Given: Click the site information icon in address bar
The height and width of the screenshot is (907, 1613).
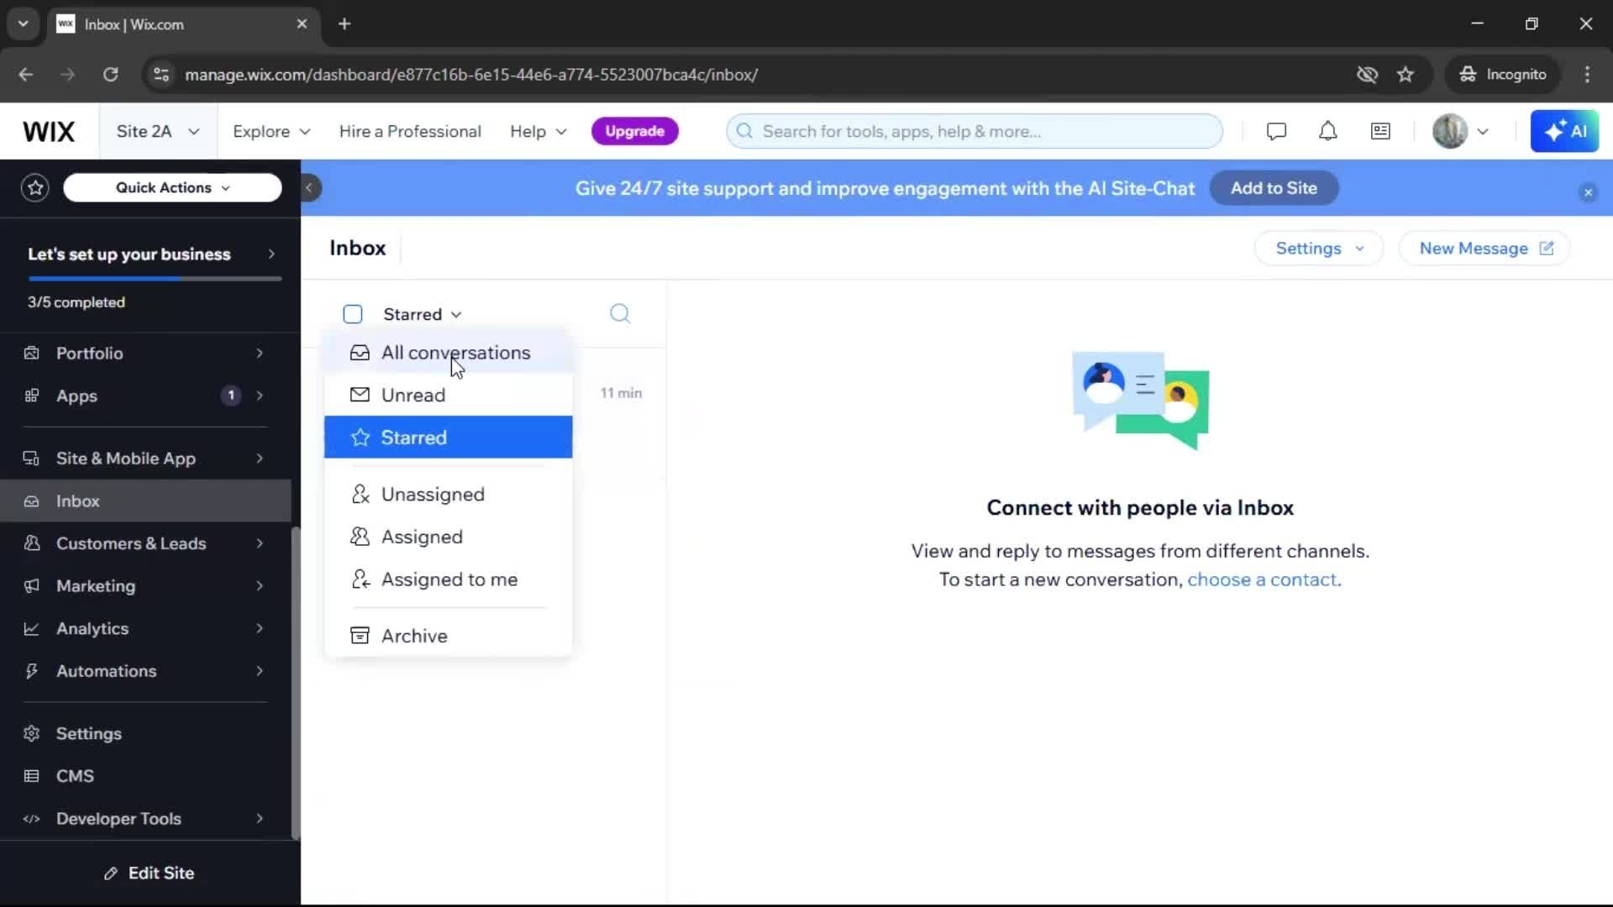Looking at the screenshot, I should pos(161,75).
